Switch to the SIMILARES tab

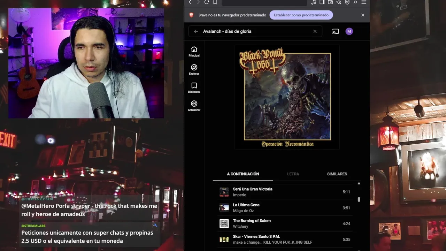[337, 174]
